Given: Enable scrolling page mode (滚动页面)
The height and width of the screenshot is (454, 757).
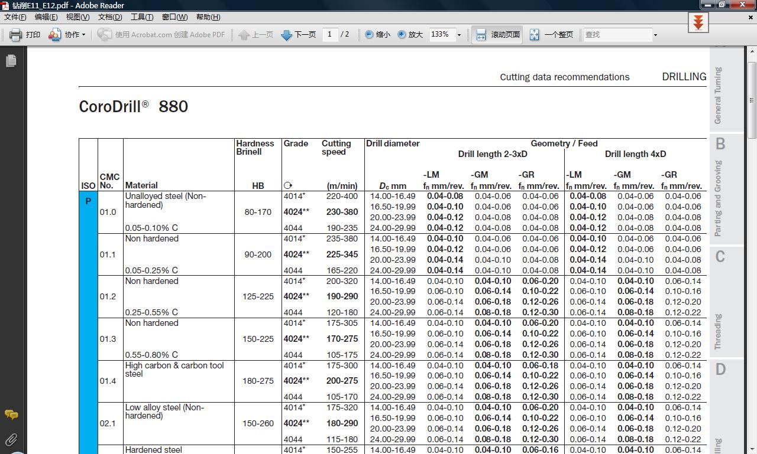Looking at the screenshot, I should 497,35.
